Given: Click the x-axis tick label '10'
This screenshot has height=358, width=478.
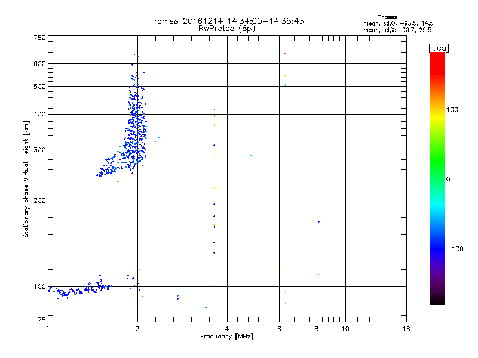Looking at the screenshot, I should (x=345, y=329).
